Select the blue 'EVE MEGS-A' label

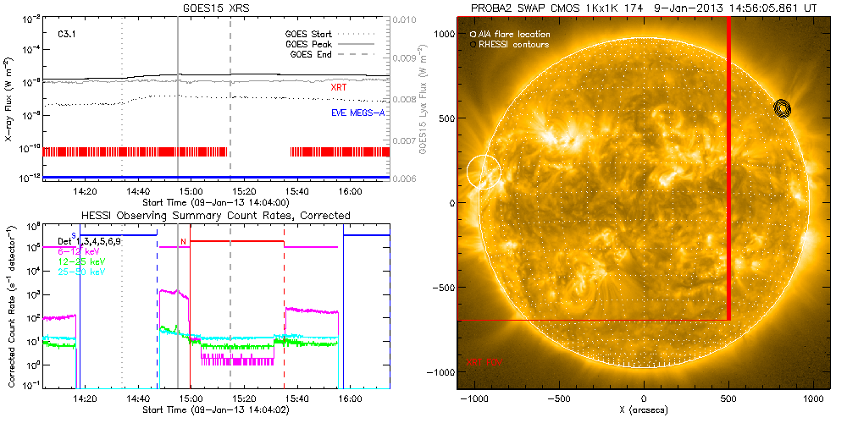coord(357,113)
